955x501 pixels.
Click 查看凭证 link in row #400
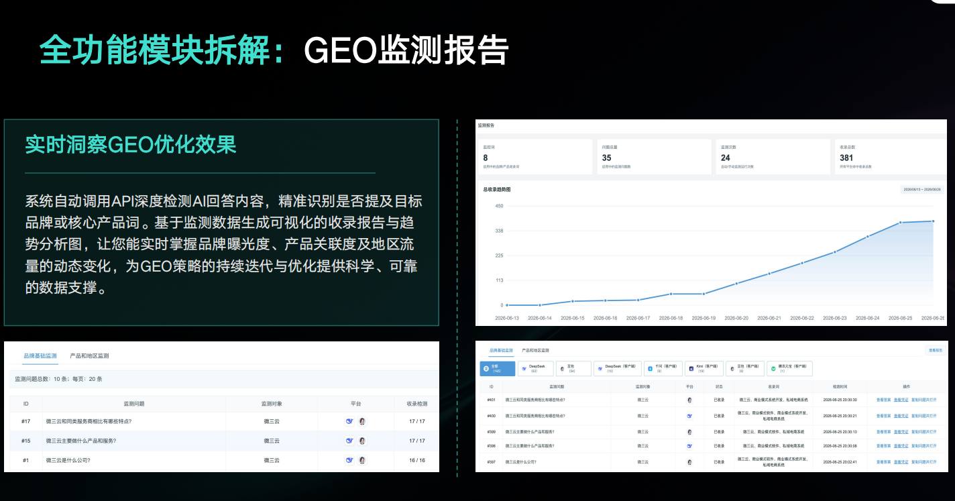pyautogui.click(x=901, y=416)
